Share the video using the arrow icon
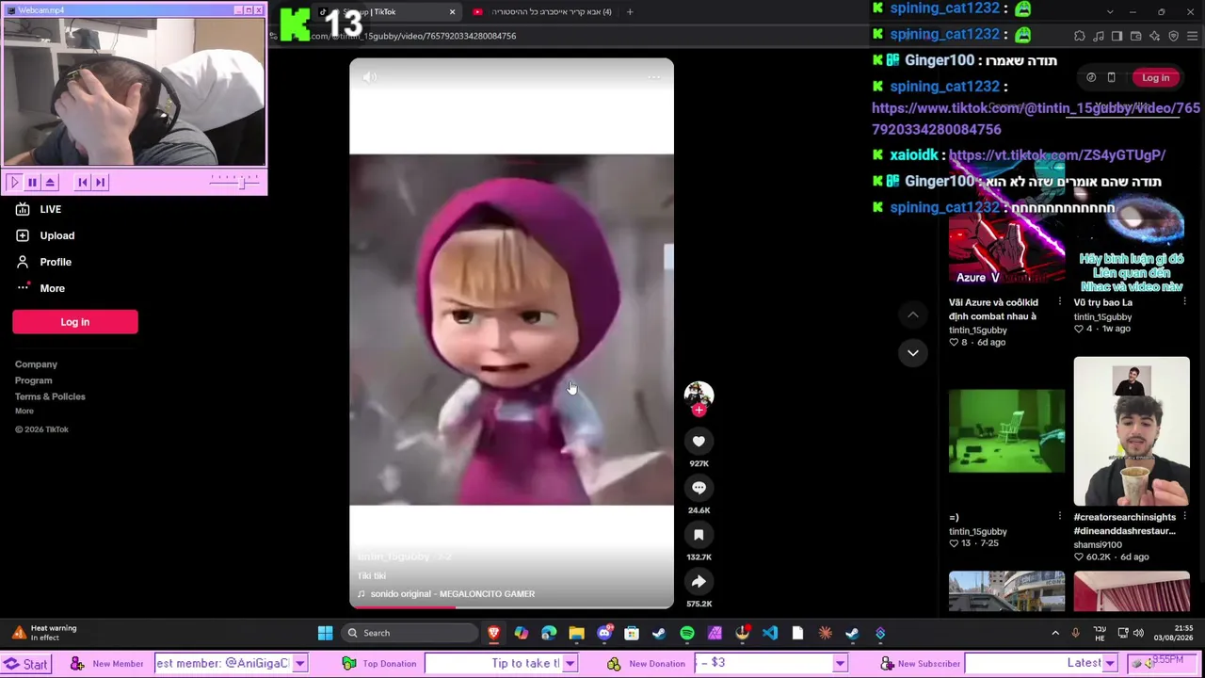The width and height of the screenshot is (1205, 678). tap(699, 582)
